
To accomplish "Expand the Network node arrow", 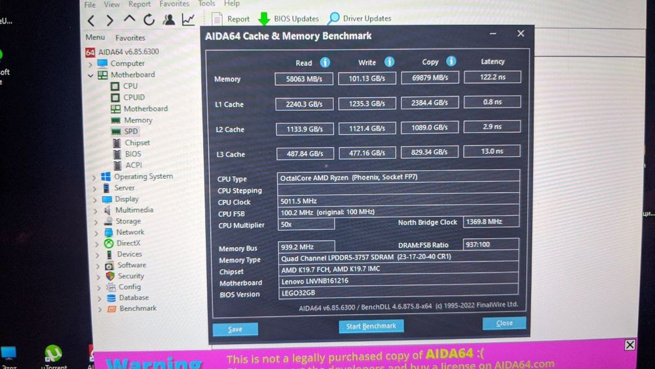I will coord(96,233).
